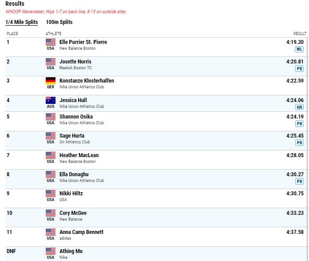Viewport: 309px width, 261px height.
Task: Click the PB badge for Ella Donaghu
Action: point(299,182)
